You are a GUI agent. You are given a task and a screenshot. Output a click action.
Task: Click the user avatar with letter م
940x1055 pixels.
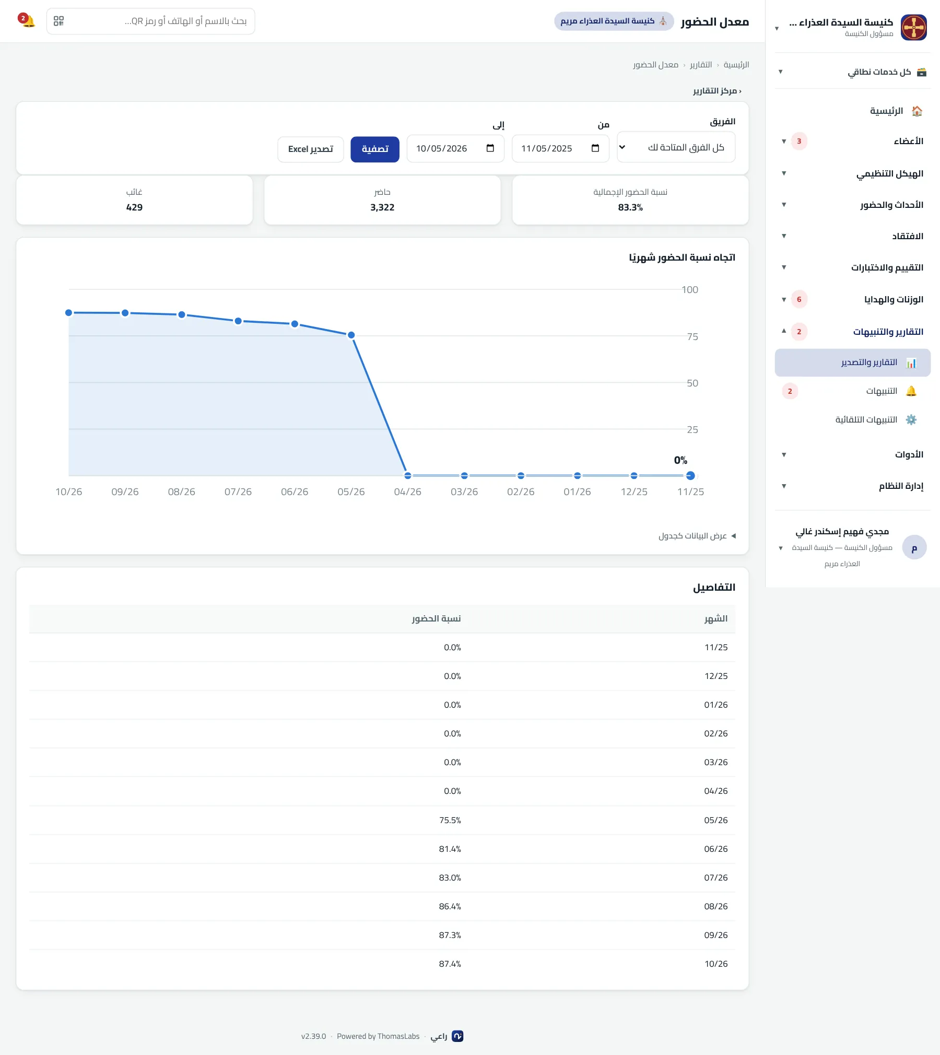914,547
